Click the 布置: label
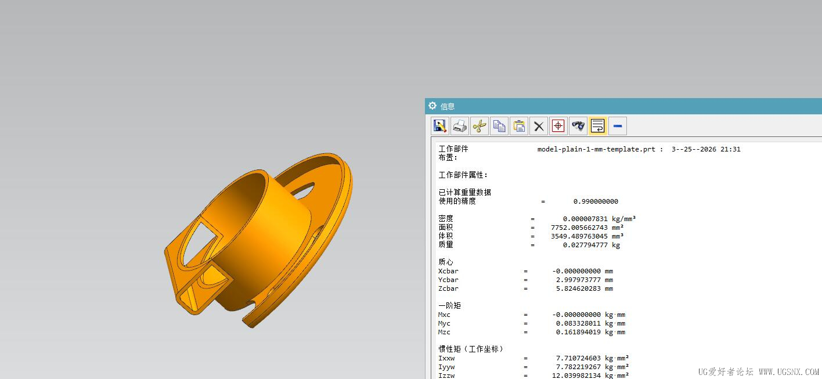This screenshot has width=822, height=379. (448, 157)
